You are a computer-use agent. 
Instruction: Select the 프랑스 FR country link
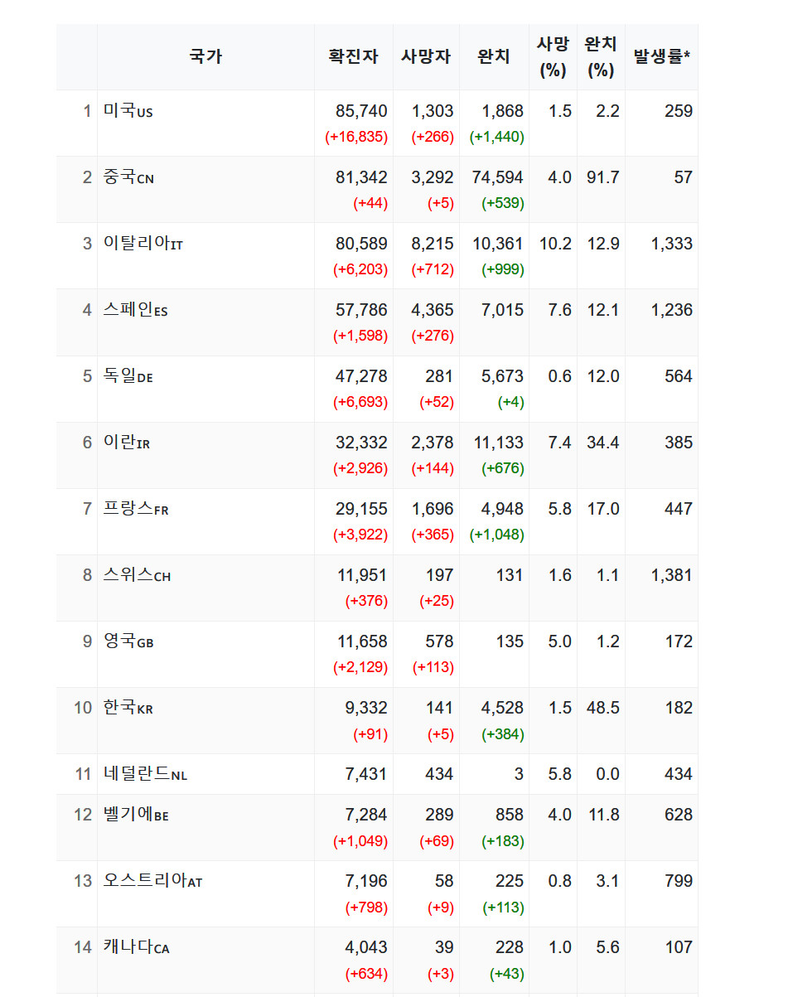[x=136, y=509]
